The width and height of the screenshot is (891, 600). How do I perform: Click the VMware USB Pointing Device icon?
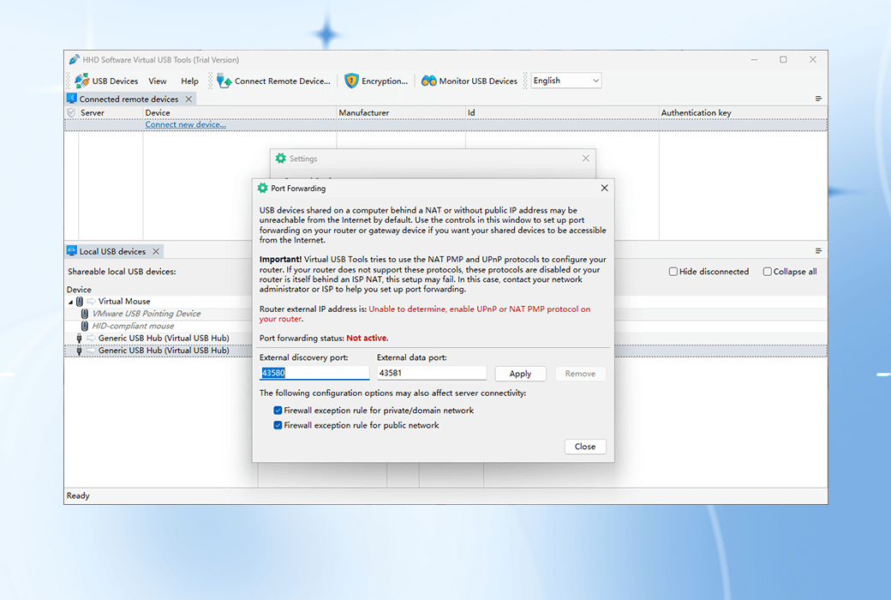(x=84, y=314)
